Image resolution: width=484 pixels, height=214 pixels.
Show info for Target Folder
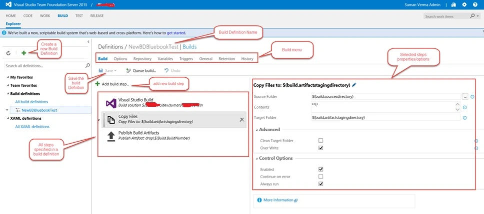(x=464, y=118)
